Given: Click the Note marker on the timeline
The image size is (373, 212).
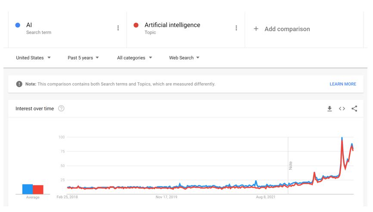Looking at the screenshot, I should [x=290, y=165].
